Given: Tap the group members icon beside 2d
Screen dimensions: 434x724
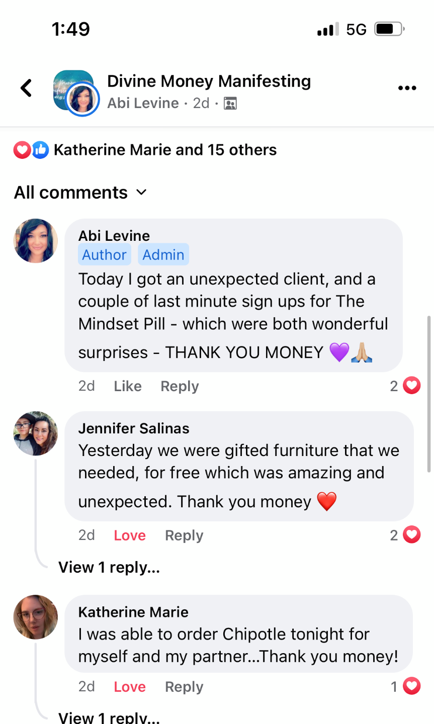Looking at the screenshot, I should click(x=230, y=104).
